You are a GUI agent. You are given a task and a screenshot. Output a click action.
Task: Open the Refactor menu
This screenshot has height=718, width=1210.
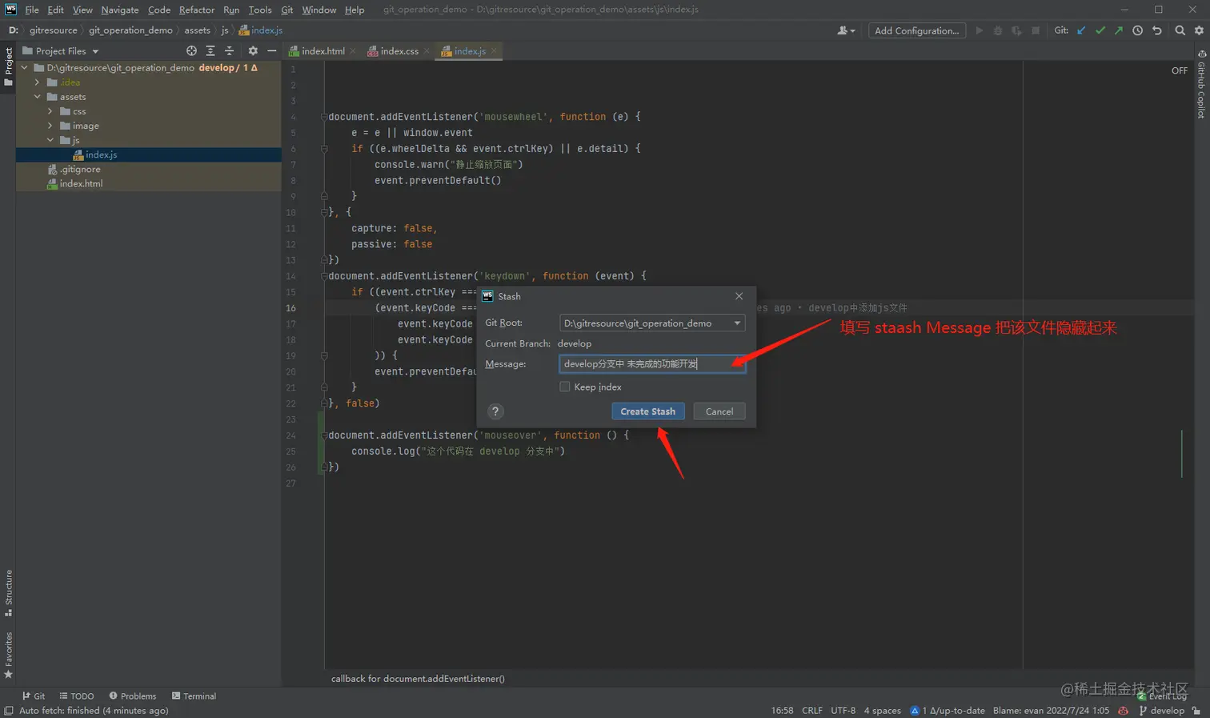[196, 10]
